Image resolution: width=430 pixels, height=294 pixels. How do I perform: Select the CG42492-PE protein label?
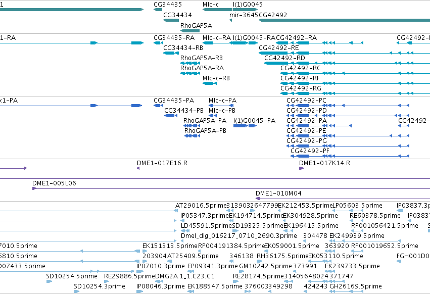(306, 131)
